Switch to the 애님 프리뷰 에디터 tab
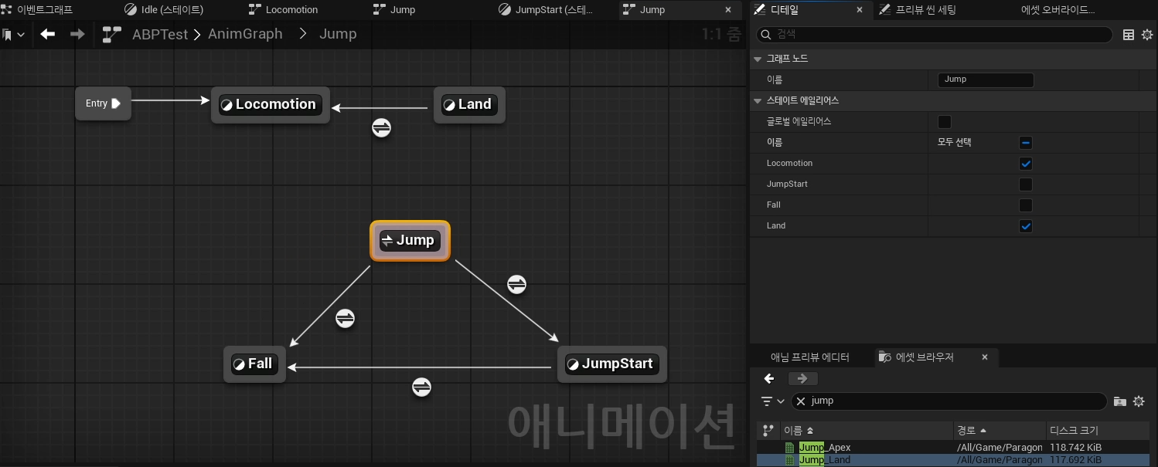 [810, 357]
